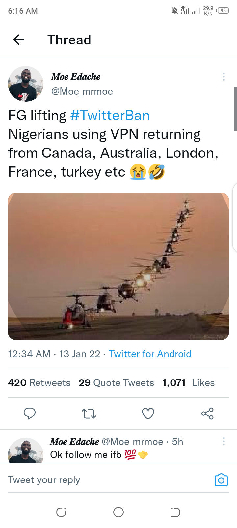This screenshot has width=237, height=528.
Task: Tap the Android recent apps navigation button
Action: (61, 512)
